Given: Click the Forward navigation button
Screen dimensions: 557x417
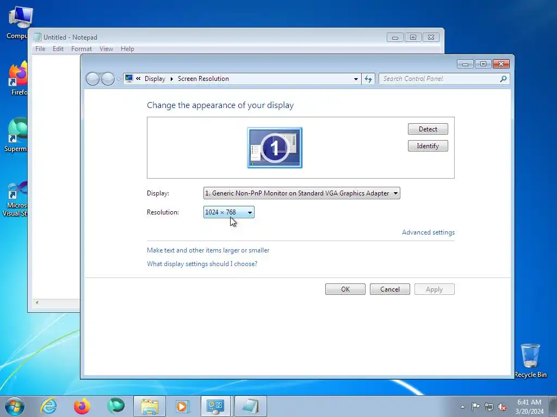Looking at the screenshot, I should [x=108, y=79].
